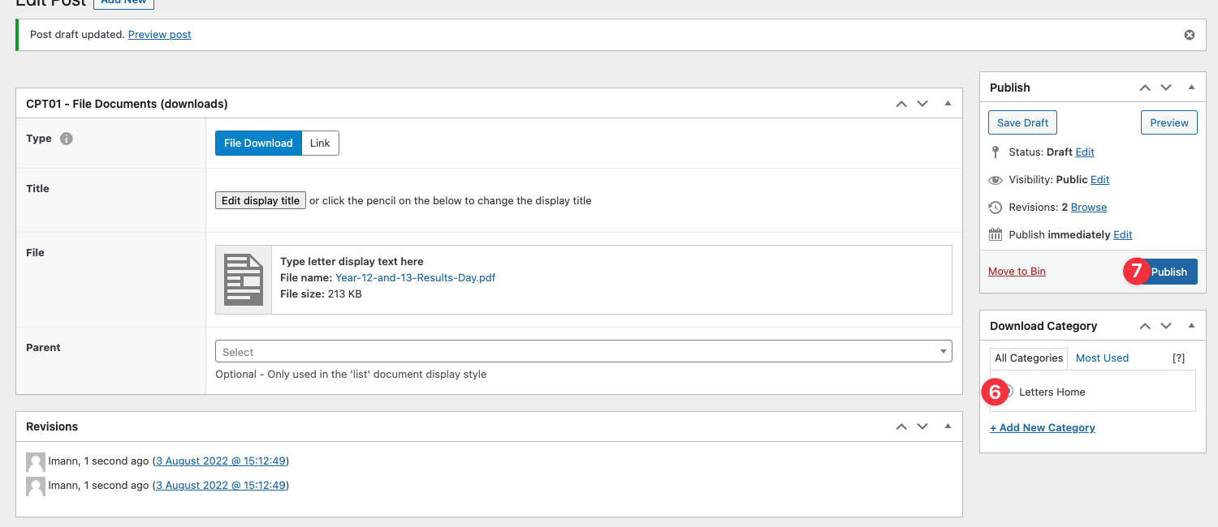Collapse the Publish panel

pyautogui.click(x=1191, y=88)
